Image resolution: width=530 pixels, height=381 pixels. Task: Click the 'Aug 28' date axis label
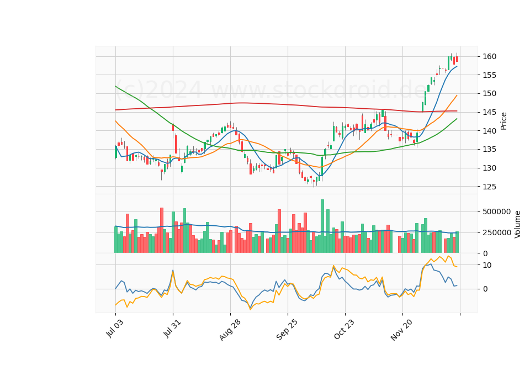230,330
